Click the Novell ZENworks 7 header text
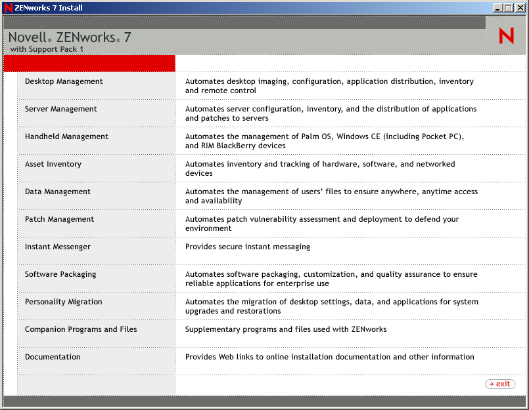 click(x=72, y=37)
